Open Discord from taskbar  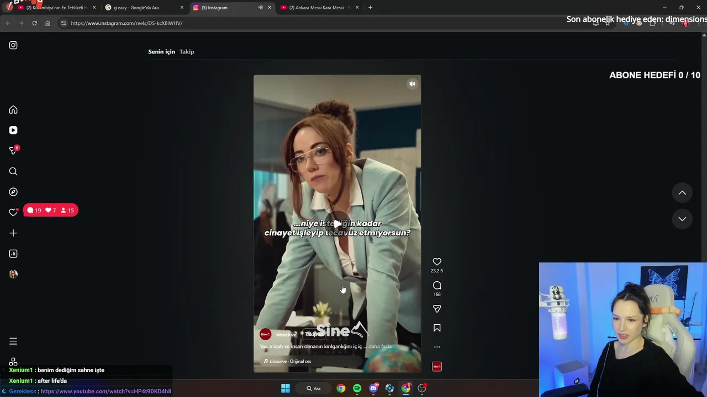click(x=373, y=388)
